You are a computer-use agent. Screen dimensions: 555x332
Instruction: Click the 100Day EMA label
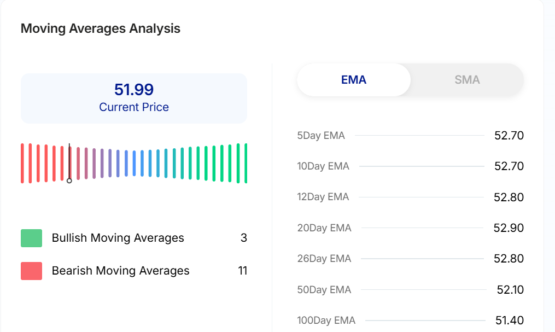tap(326, 321)
